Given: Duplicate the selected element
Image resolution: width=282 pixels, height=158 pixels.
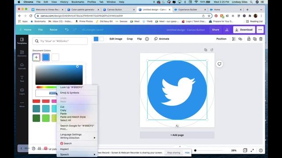Looking at the screenshot, I should 255,39.
